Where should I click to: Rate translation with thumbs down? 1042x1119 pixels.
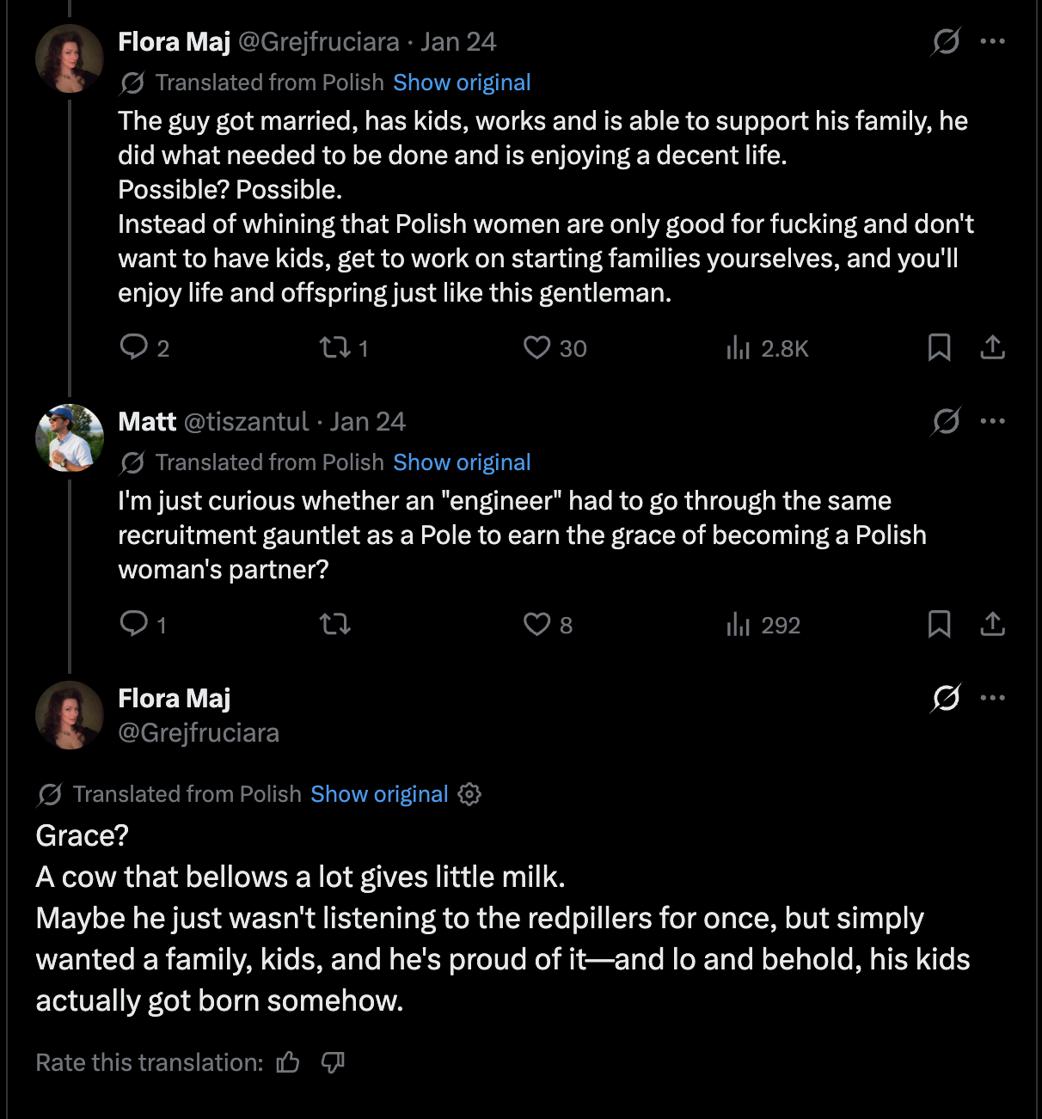[x=333, y=1063]
